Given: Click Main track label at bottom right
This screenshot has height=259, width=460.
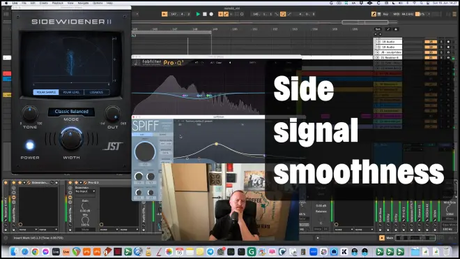Looking at the screenshot, I should click(390, 238).
